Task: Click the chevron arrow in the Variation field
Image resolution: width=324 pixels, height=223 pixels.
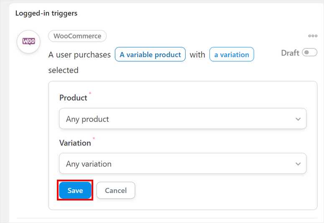Action: pyautogui.click(x=298, y=164)
